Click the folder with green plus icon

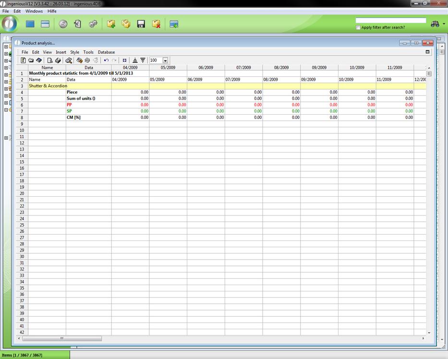click(x=111, y=24)
